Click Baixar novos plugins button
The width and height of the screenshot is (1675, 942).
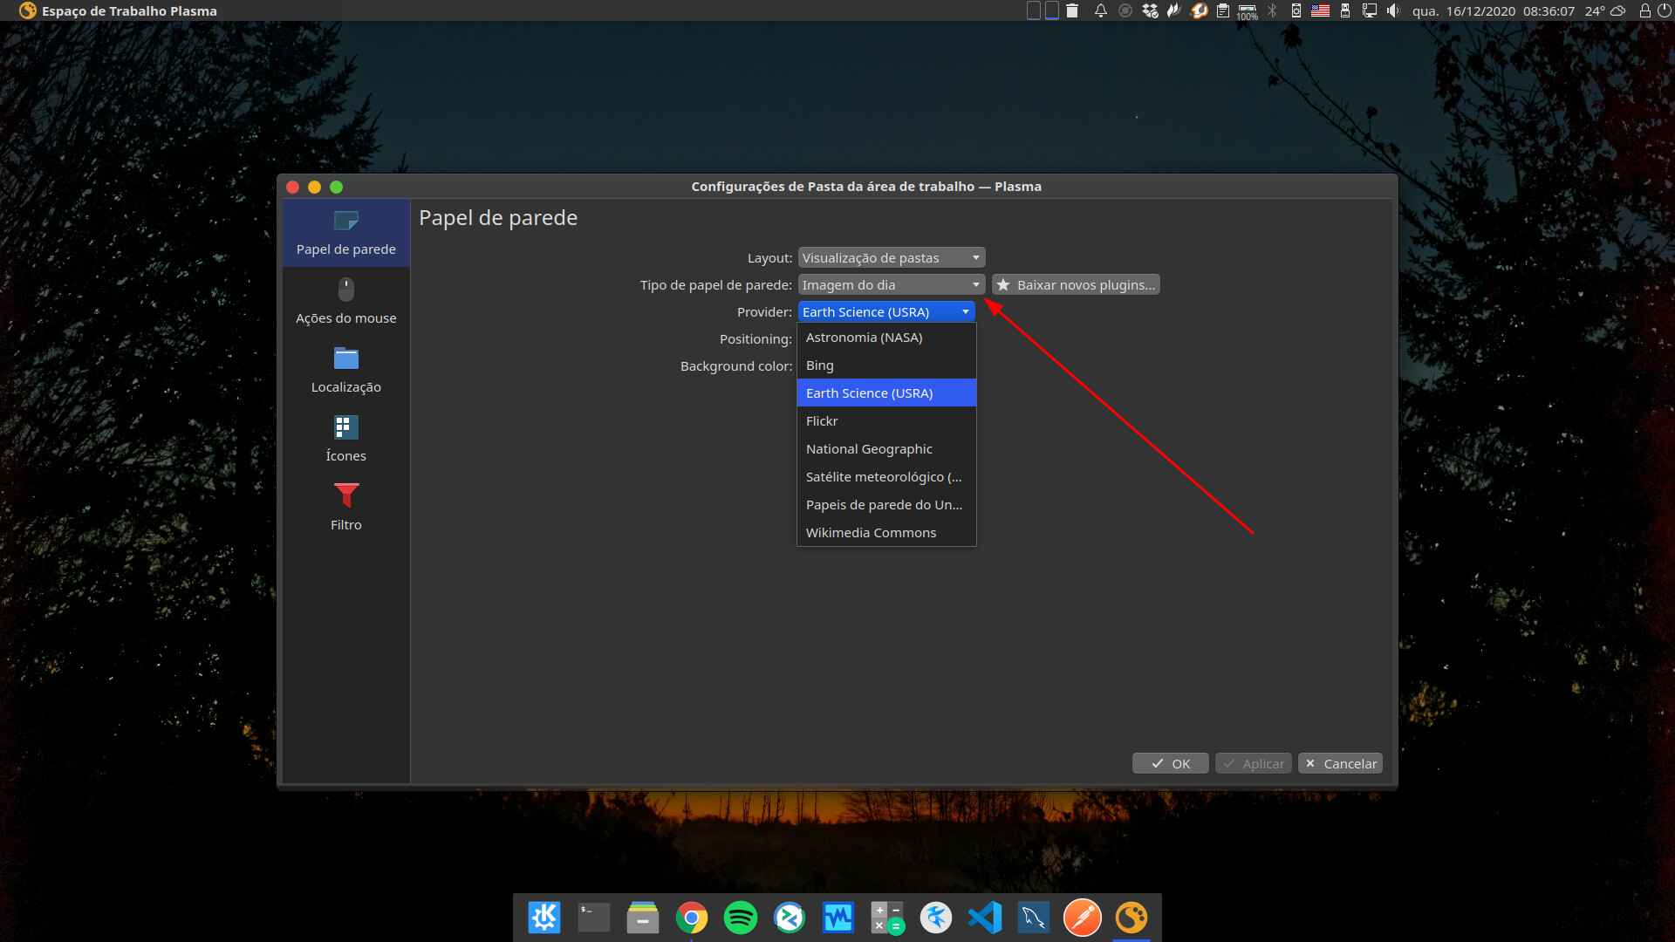click(x=1076, y=285)
